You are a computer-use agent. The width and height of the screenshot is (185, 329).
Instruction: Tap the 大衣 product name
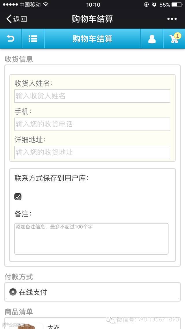pos(54,327)
